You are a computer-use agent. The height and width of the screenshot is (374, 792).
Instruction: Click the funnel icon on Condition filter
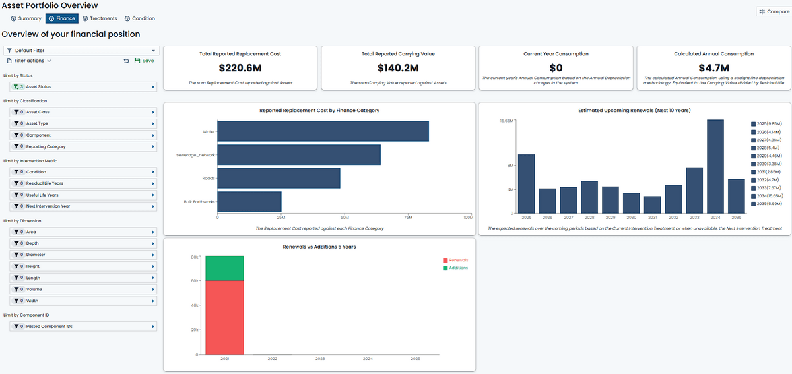click(16, 172)
